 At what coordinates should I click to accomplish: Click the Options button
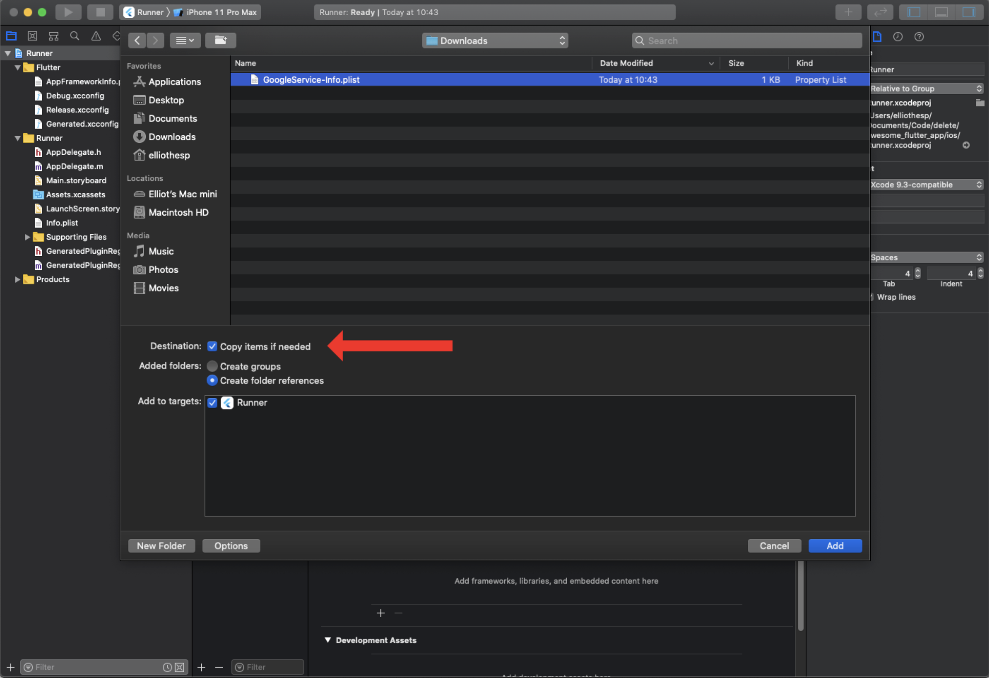231,546
